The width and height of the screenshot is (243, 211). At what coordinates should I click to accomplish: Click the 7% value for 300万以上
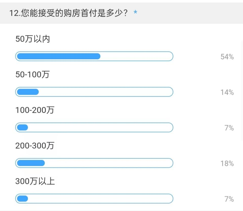229,199
